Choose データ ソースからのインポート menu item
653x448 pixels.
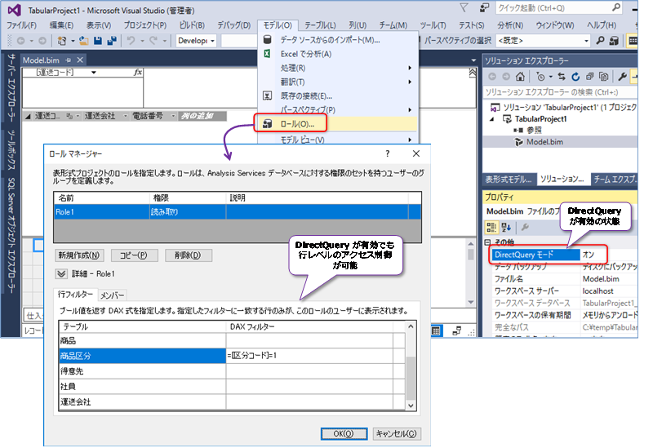tap(338, 40)
